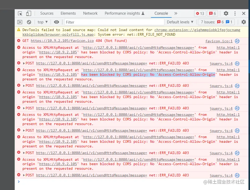
Task: Close DevTools with the X icon
Action: 244,13
